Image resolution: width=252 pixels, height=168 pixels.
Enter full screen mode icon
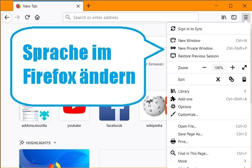(244, 68)
